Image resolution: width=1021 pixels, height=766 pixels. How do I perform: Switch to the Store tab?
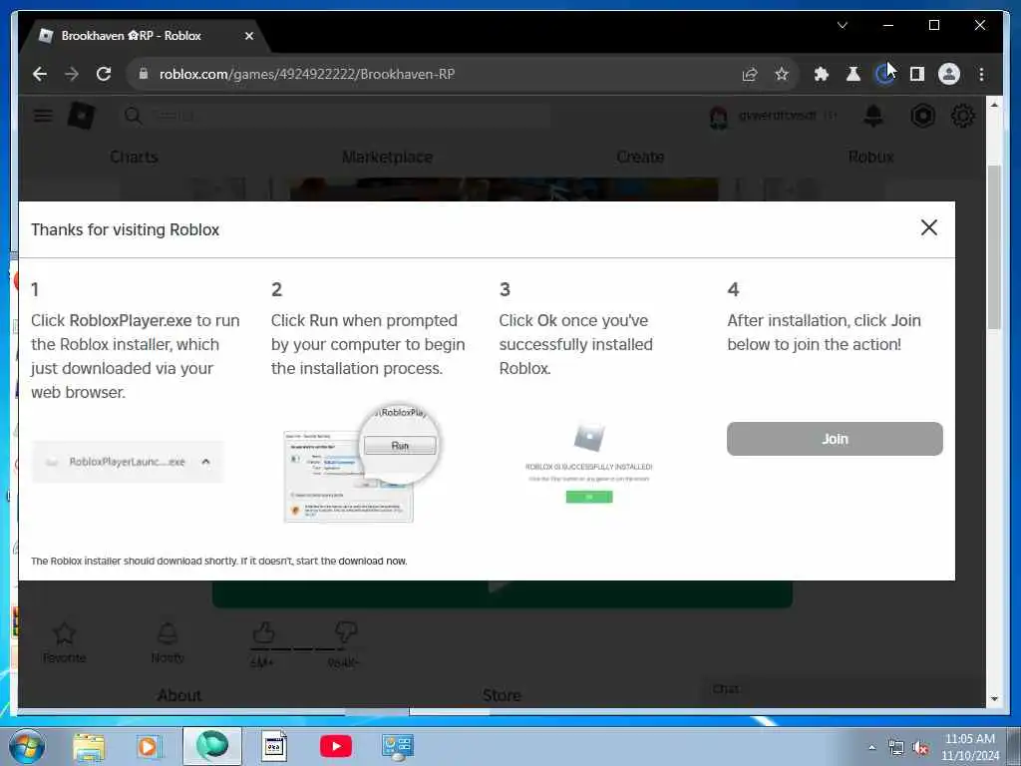point(502,695)
